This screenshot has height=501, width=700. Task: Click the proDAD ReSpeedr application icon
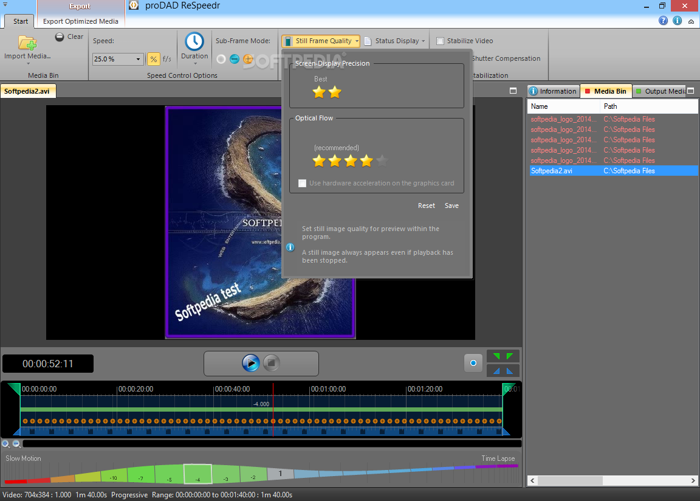pos(134,5)
